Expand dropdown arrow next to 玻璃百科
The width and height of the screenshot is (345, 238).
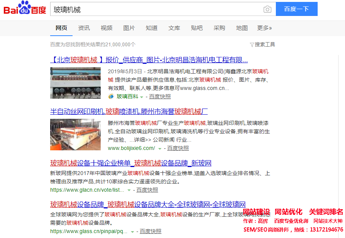(142, 97)
